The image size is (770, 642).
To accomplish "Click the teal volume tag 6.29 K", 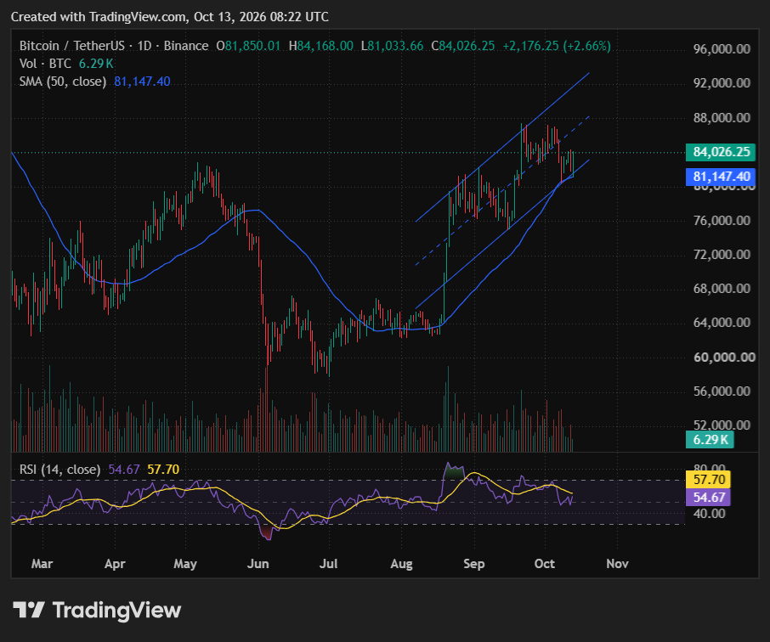I will tap(710, 440).
